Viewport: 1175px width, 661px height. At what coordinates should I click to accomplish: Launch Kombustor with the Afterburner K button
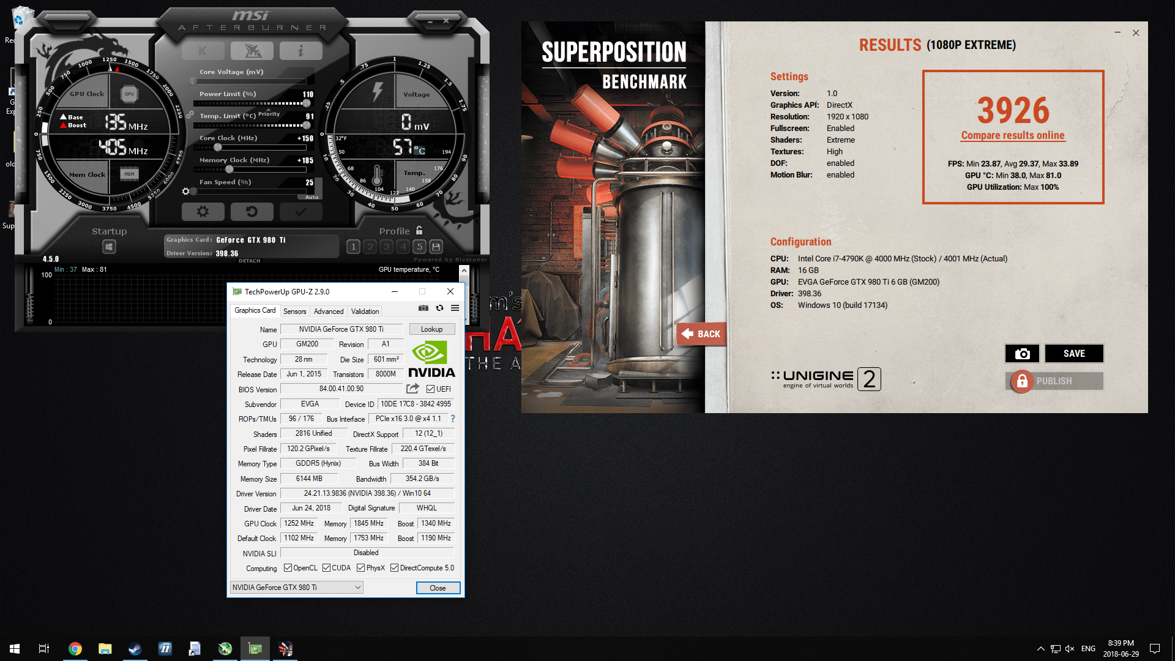(x=203, y=51)
